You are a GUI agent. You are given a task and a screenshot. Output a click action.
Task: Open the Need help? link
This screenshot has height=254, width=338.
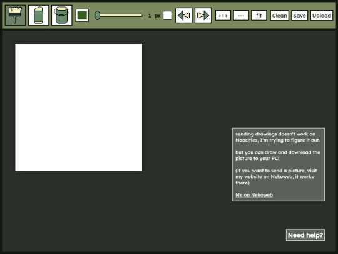pos(305,235)
